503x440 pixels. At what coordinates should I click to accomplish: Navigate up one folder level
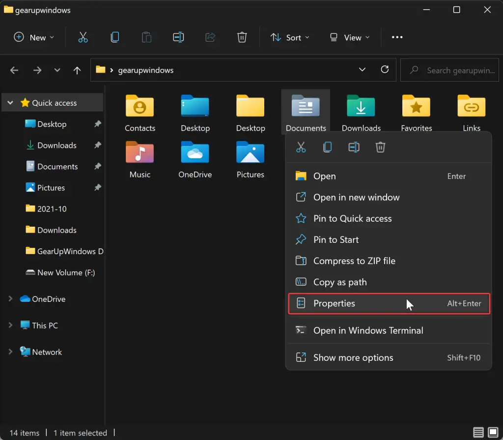(77, 70)
